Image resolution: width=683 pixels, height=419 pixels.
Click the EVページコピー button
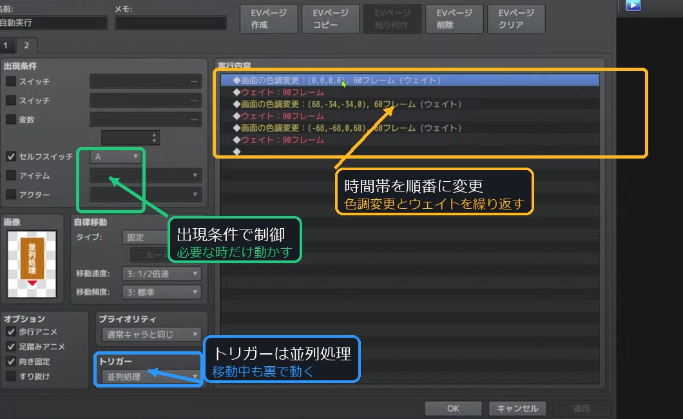(x=331, y=19)
